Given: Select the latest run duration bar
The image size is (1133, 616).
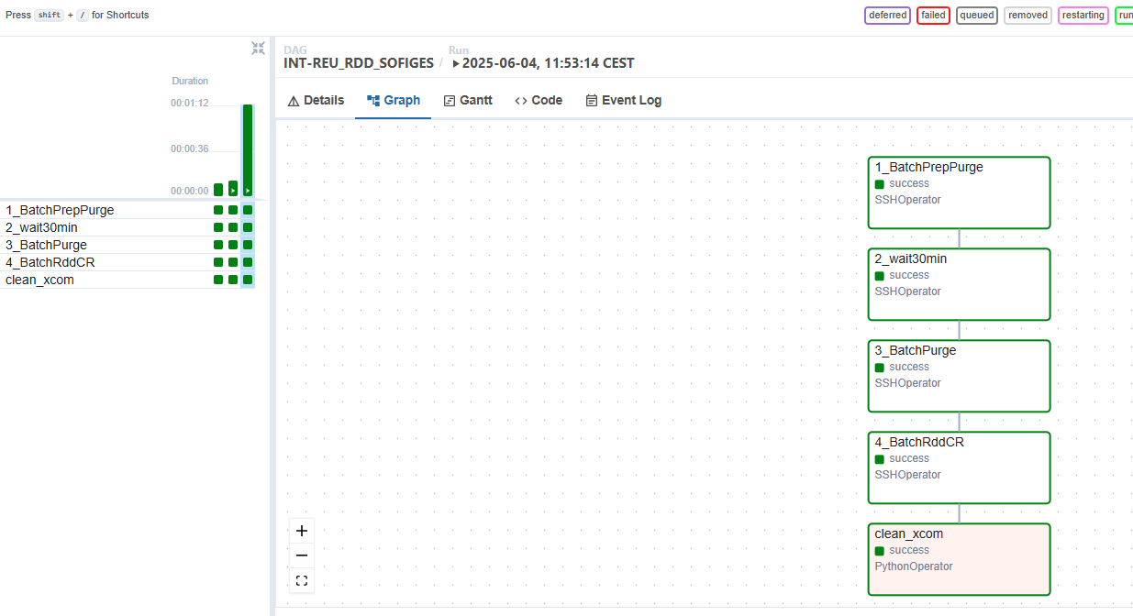Looking at the screenshot, I should 248,150.
